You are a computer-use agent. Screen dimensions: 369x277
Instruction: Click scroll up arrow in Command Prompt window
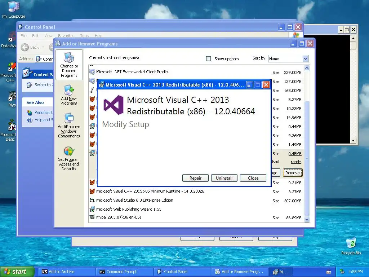(353, 38)
